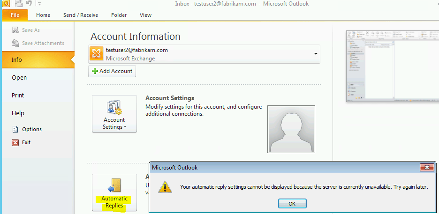The height and width of the screenshot is (214, 439).
Task: Click the Send/Receive All Folders quick access icon
Action: click(18, 4)
